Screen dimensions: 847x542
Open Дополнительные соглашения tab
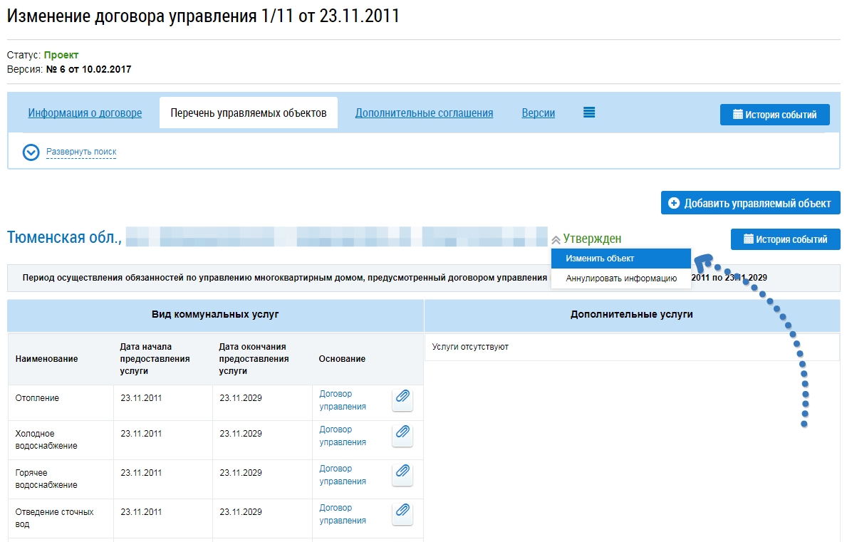click(x=424, y=113)
